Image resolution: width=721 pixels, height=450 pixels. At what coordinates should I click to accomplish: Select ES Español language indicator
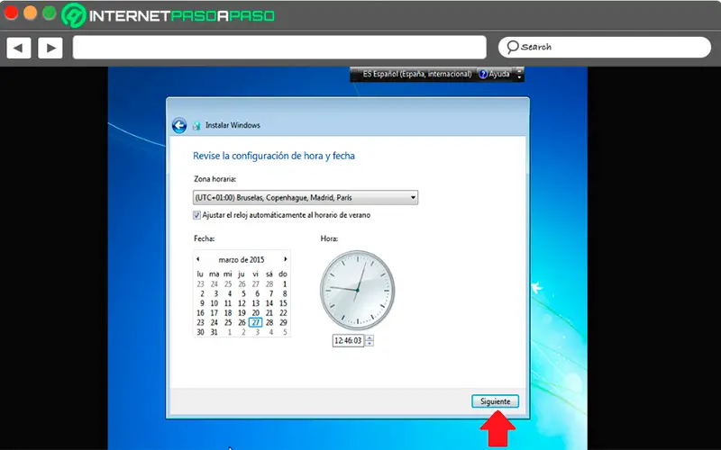(x=417, y=74)
